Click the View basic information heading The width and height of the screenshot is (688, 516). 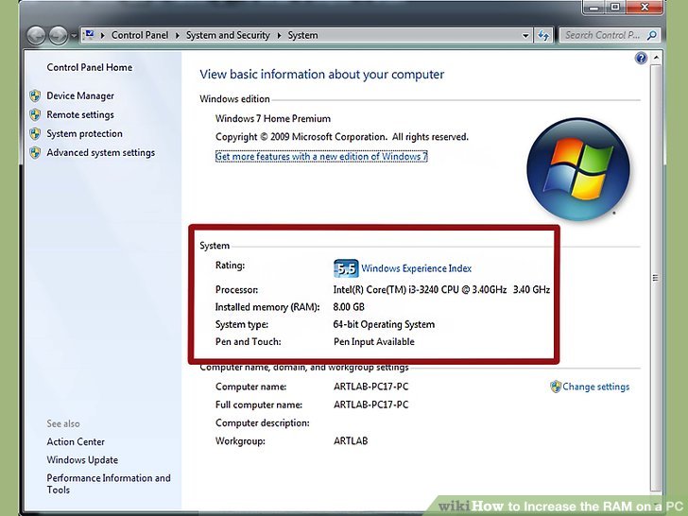point(321,75)
